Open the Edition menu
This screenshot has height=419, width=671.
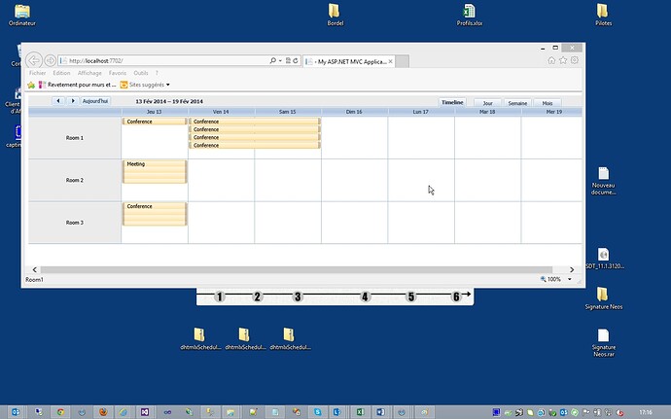pos(61,73)
